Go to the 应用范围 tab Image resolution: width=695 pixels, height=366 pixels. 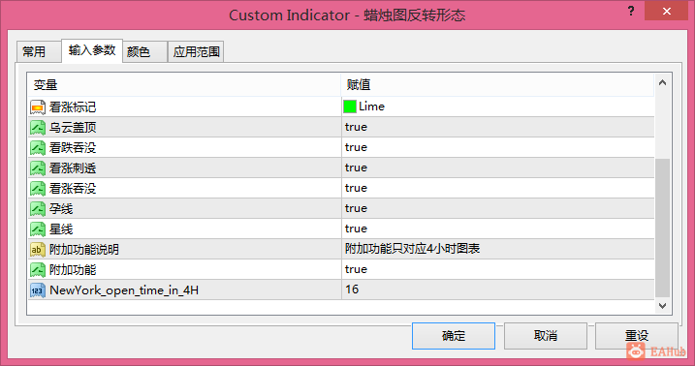coord(196,51)
